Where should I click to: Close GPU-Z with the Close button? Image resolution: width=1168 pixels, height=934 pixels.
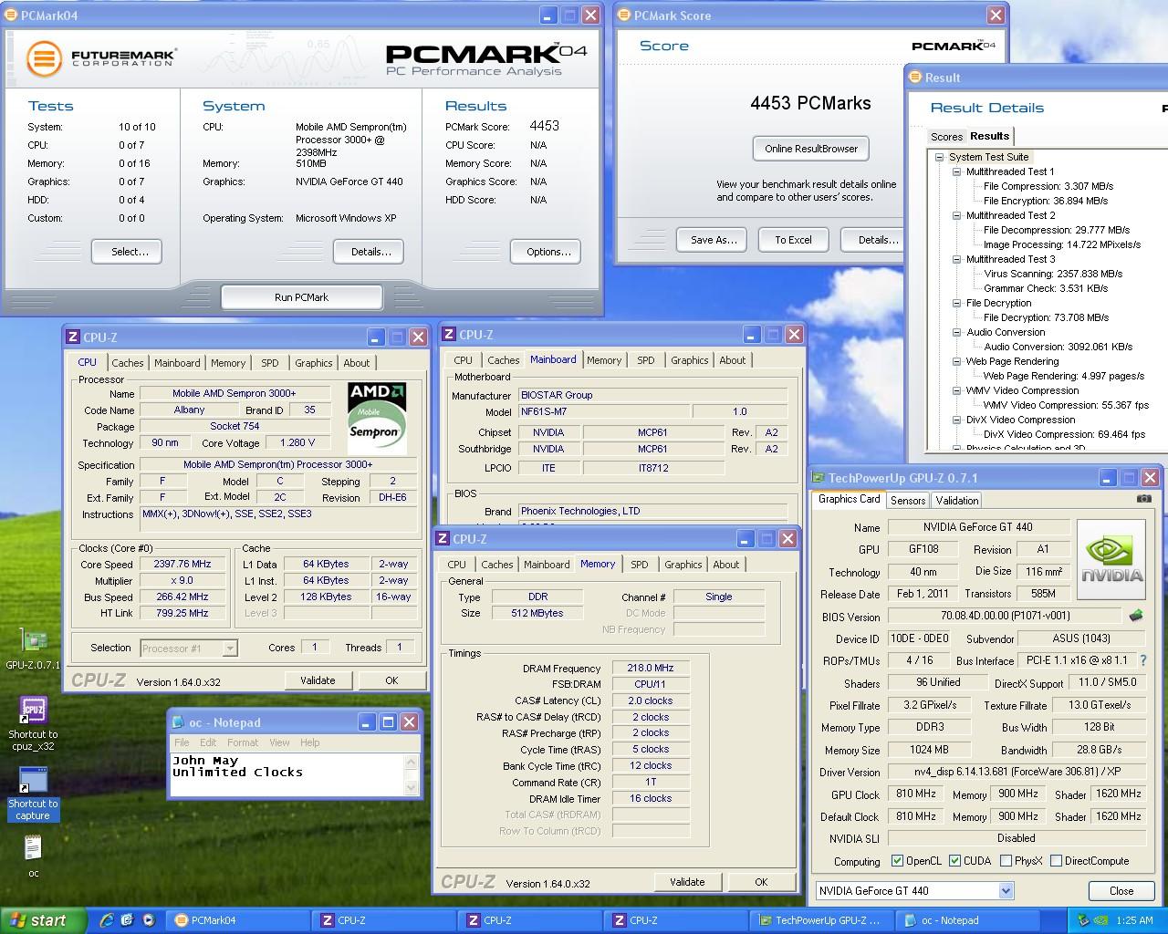(x=1121, y=891)
